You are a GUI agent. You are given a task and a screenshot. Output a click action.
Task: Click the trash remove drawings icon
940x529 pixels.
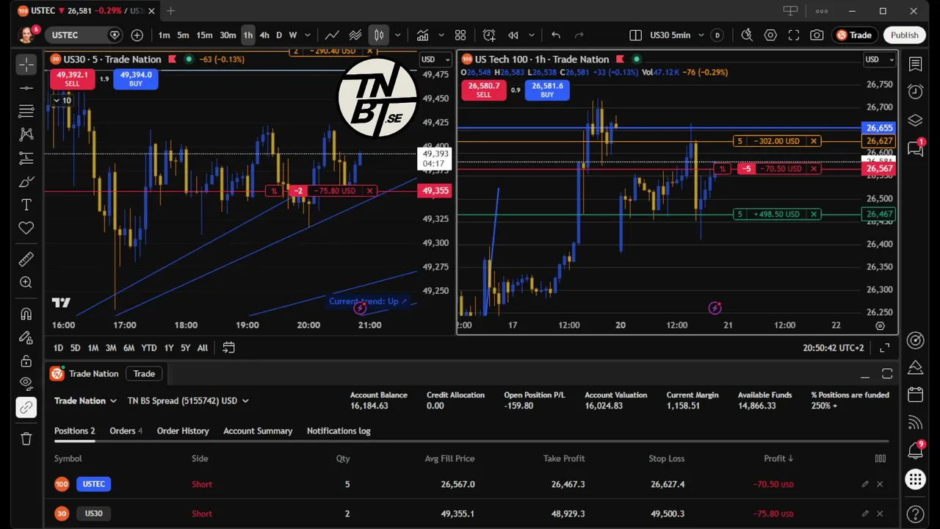pyautogui.click(x=26, y=439)
